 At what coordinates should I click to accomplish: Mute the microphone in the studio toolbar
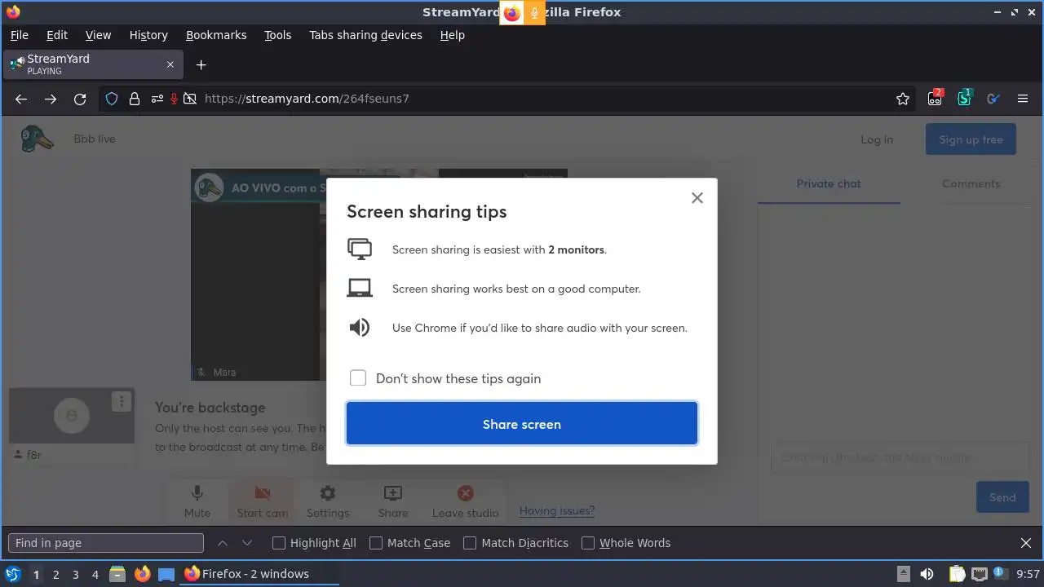pos(197,501)
